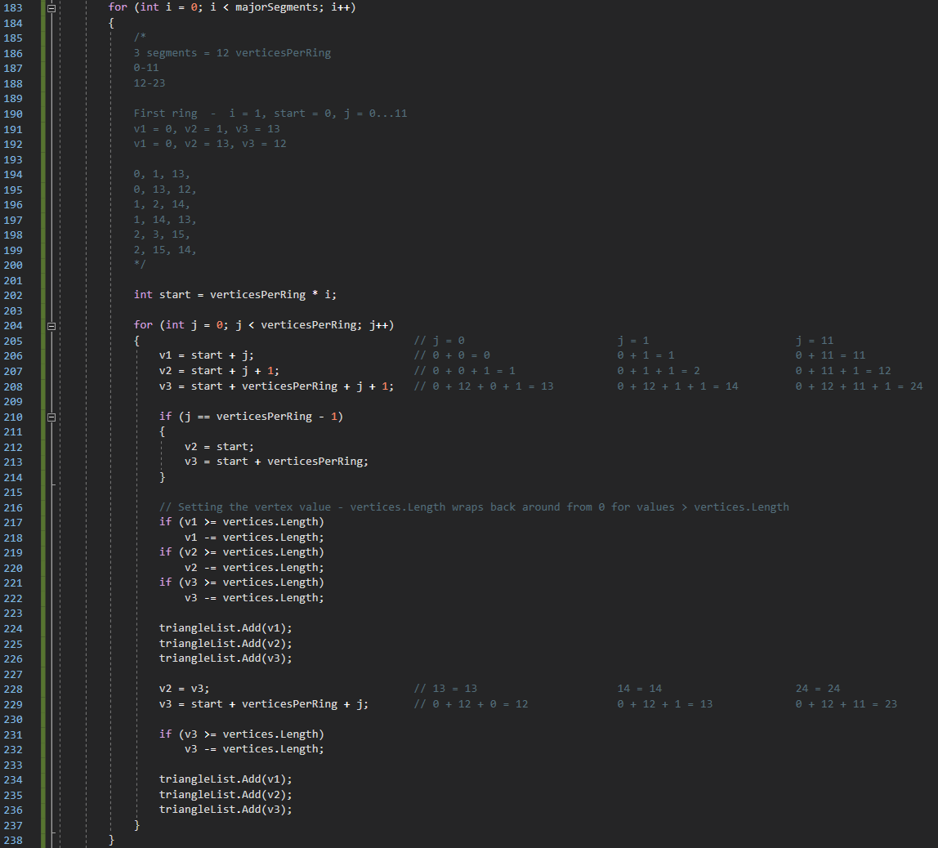Click 'v3 -= vertices.Length;' on line 222
The image size is (938, 848).
coord(254,598)
